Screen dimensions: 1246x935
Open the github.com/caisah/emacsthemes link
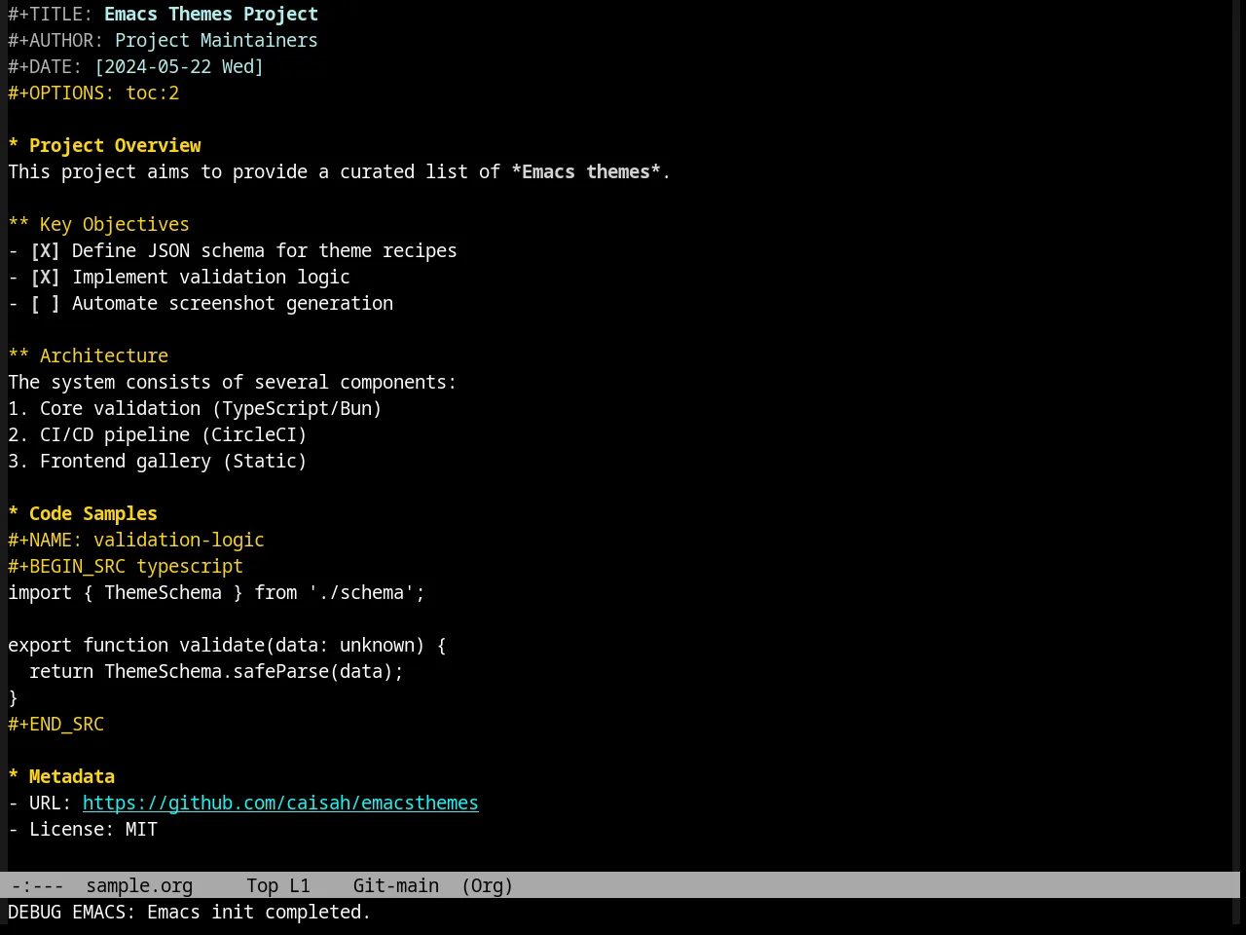point(280,804)
